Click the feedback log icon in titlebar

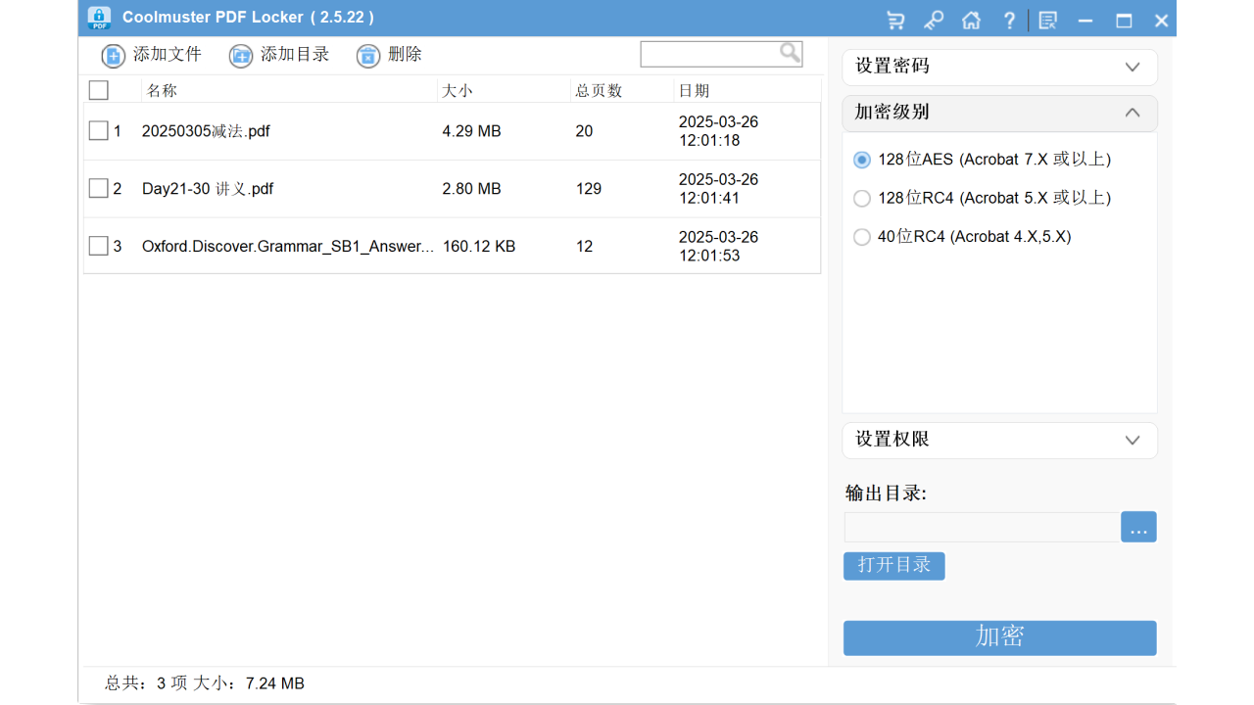(1047, 19)
